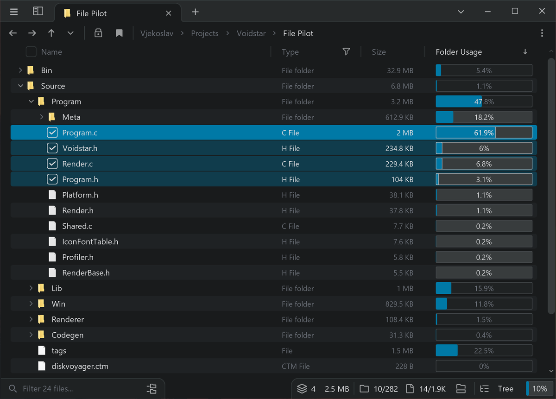Click the bookmark icon
The image size is (556, 399).
pyautogui.click(x=119, y=33)
